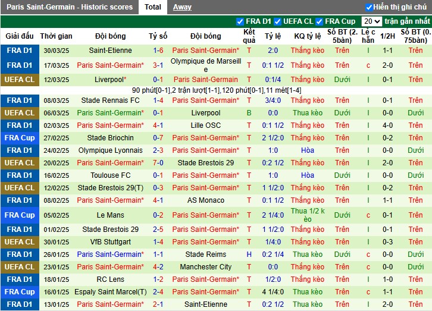Open the Manchester City team link
432x311 pixels.
coord(206,266)
